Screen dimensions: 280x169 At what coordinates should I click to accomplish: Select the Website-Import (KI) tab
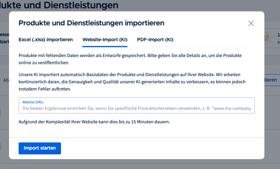pos(105,40)
